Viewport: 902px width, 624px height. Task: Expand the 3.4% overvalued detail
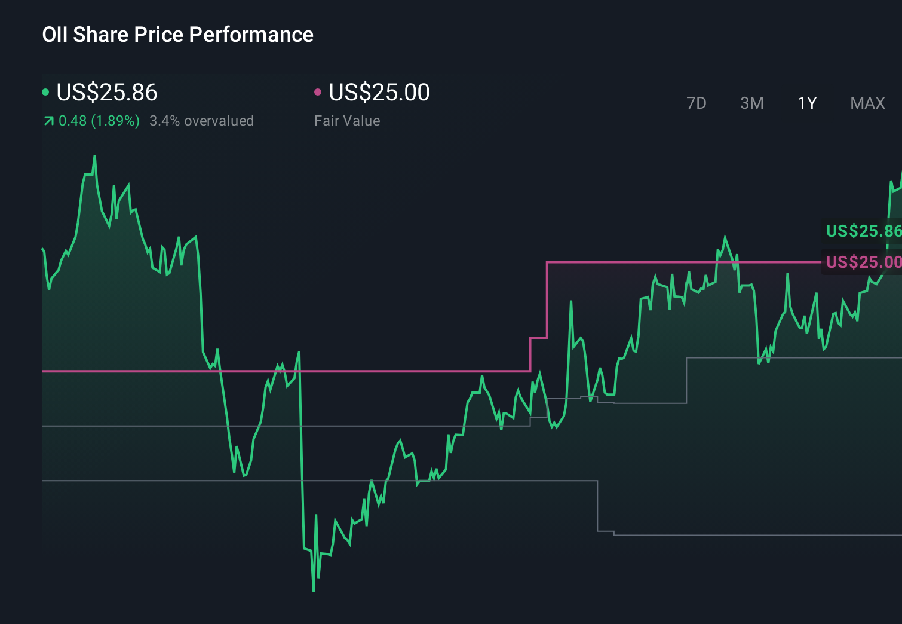click(x=202, y=120)
